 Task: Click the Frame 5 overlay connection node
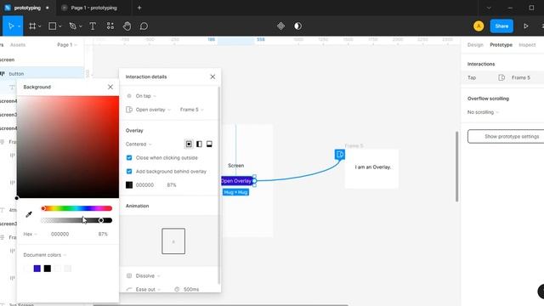click(x=340, y=155)
